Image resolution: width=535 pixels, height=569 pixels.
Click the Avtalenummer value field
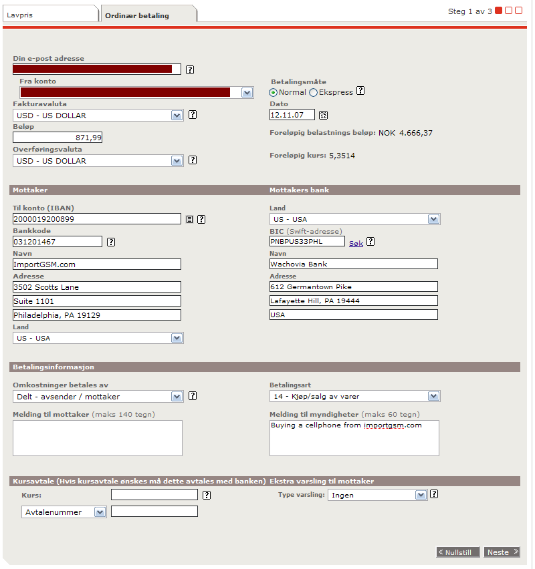pyautogui.click(x=154, y=512)
